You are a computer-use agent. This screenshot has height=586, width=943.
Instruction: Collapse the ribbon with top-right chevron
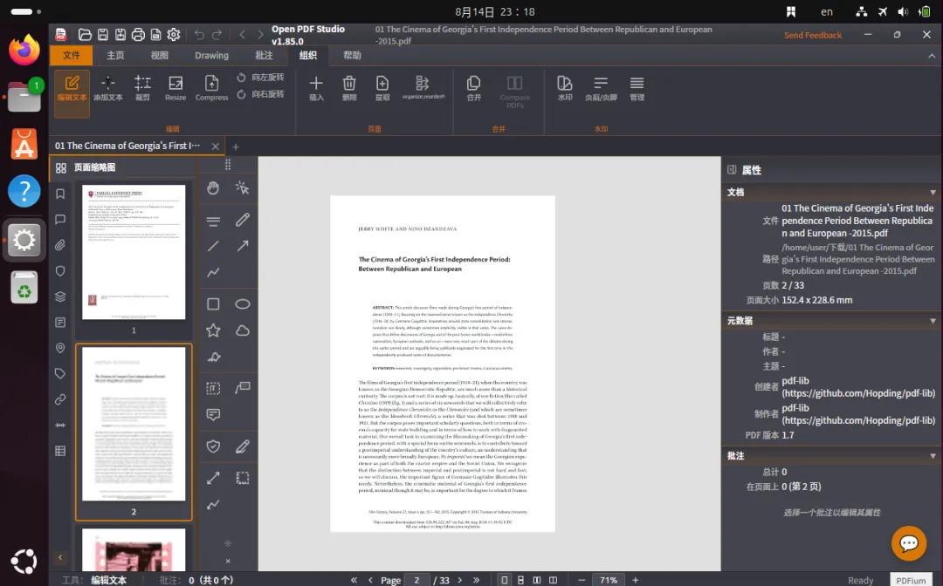(x=932, y=56)
